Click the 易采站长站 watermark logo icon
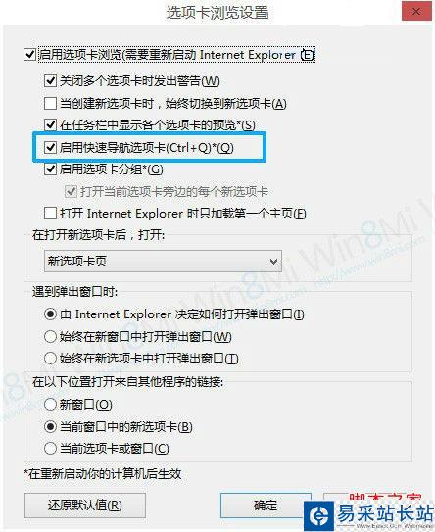The height and width of the screenshot is (532, 435). click(319, 516)
